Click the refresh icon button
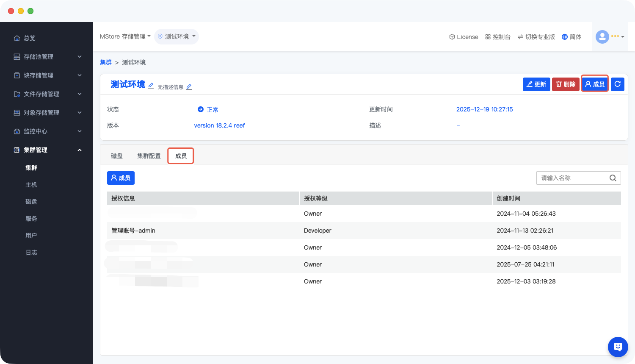Image resolution: width=635 pixels, height=364 pixels. click(x=618, y=84)
